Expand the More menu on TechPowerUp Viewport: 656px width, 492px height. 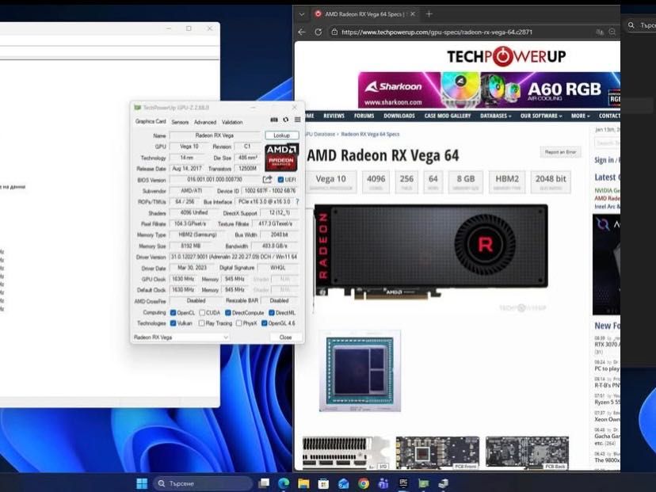[580, 116]
